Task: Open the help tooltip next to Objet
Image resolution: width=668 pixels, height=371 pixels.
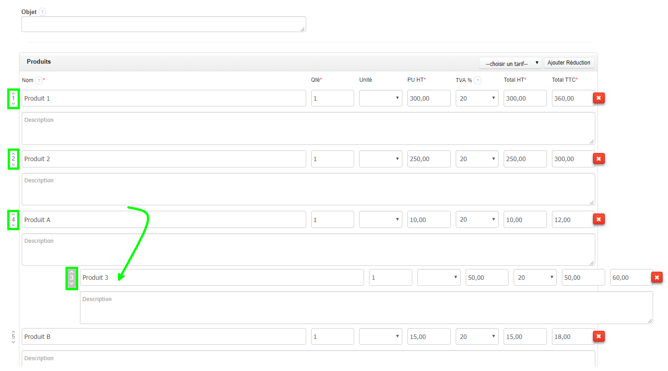Action: point(41,12)
